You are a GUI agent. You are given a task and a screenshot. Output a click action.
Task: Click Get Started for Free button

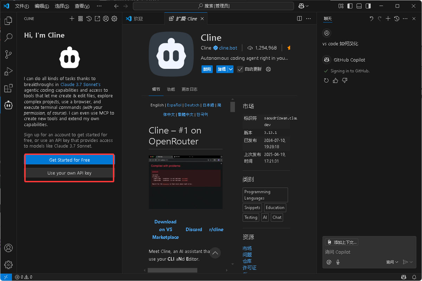click(70, 160)
